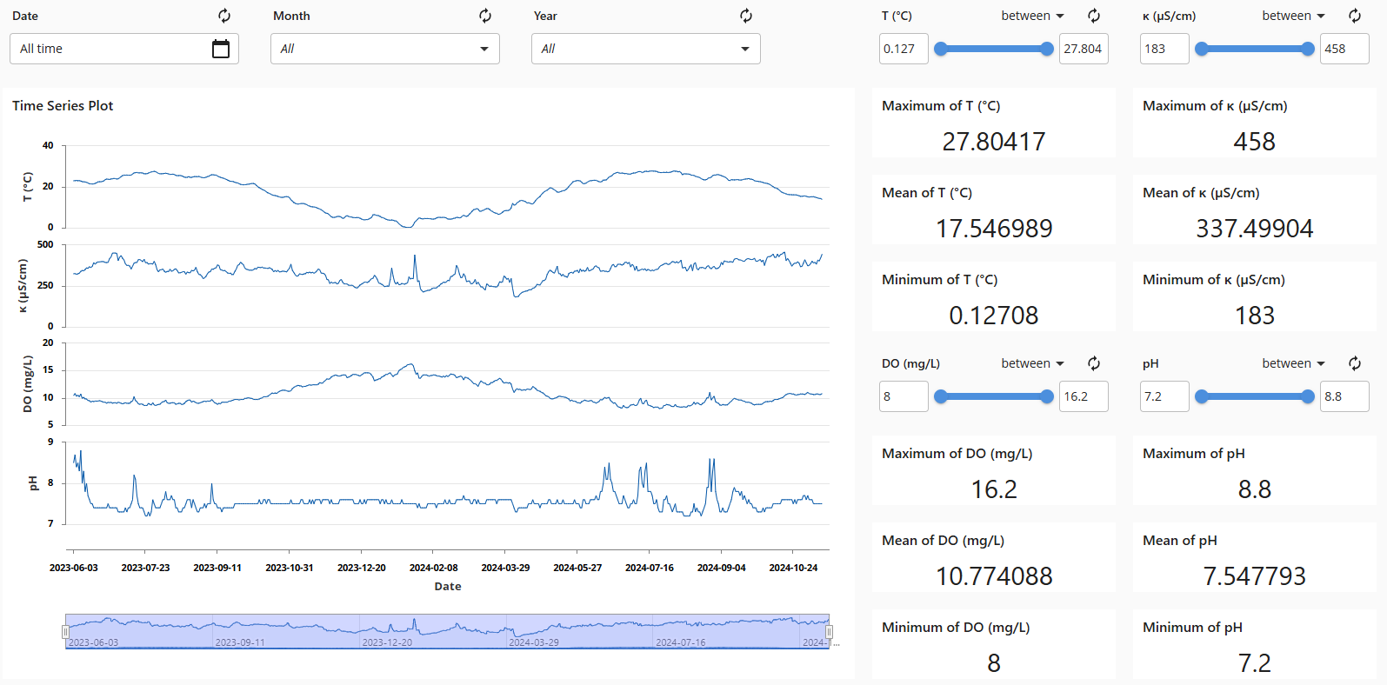Screen dimensions: 1387x685
Task: Click the T (°C) minimum value field
Action: point(904,49)
